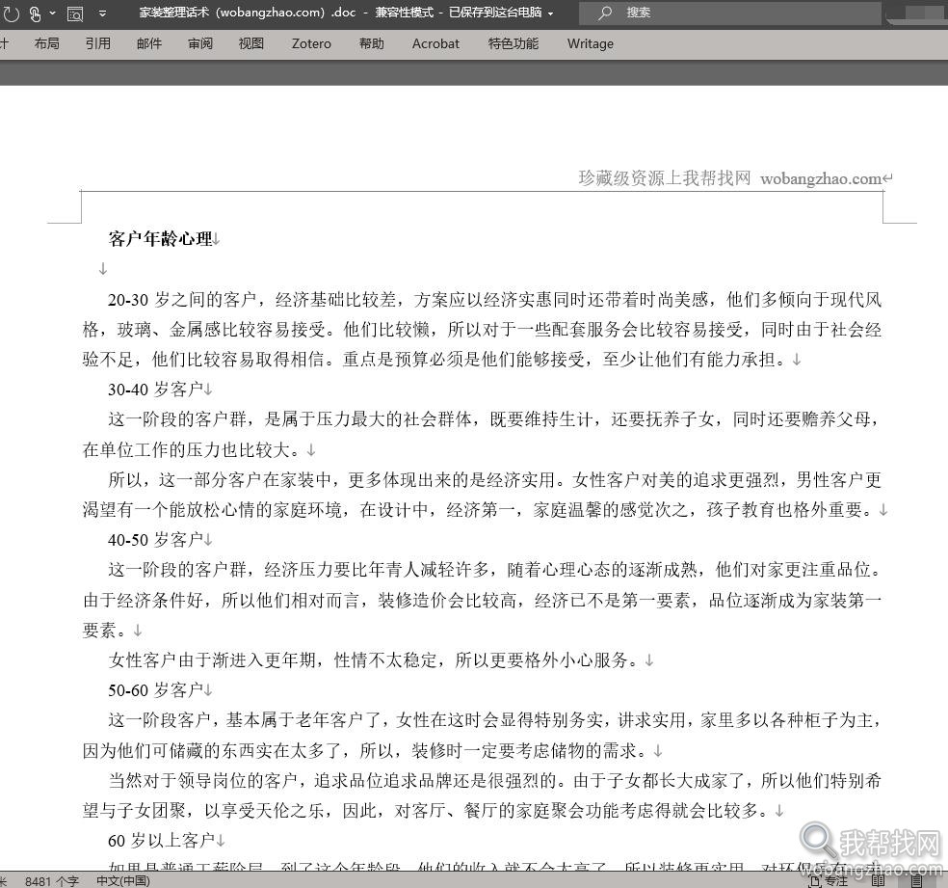The width and height of the screenshot is (948, 888).
Task: Toggle the Touch/Mouse mode hand icon
Action: click(35, 13)
